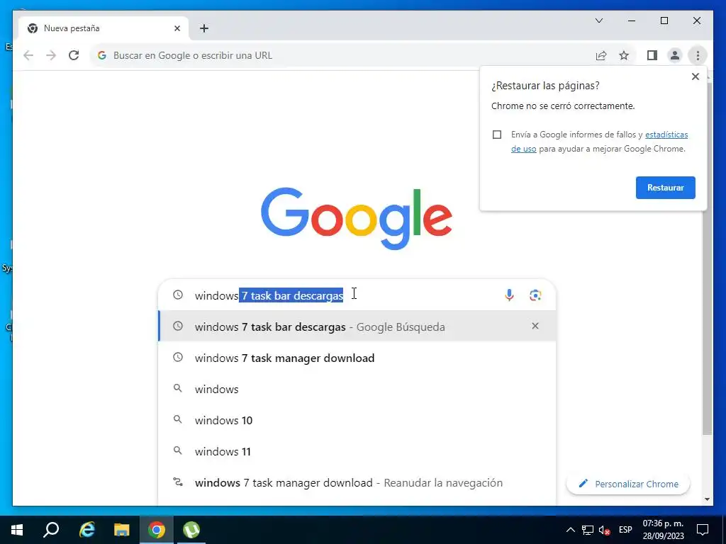Bookmark this tab with the star icon
Viewport: 726px width, 544px height.
(624, 55)
